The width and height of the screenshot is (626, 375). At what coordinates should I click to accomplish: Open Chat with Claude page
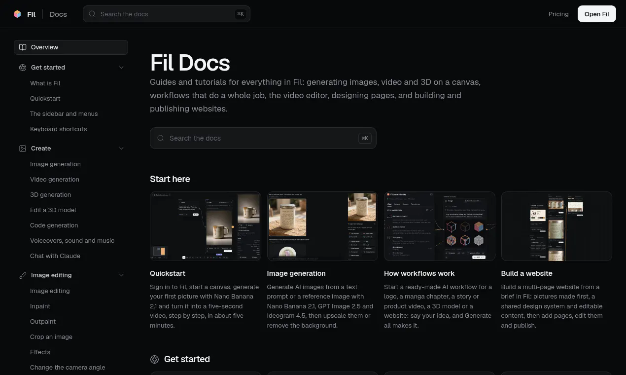click(x=55, y=256)
